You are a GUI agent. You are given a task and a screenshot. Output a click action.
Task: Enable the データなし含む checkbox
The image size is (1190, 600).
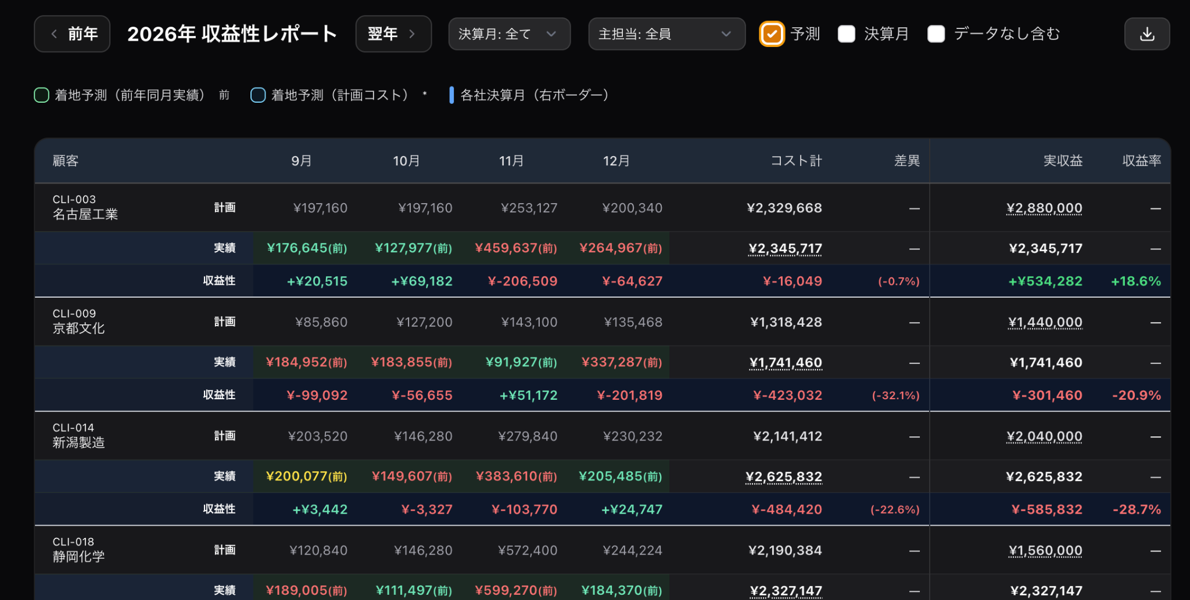[x=936, y=34]
